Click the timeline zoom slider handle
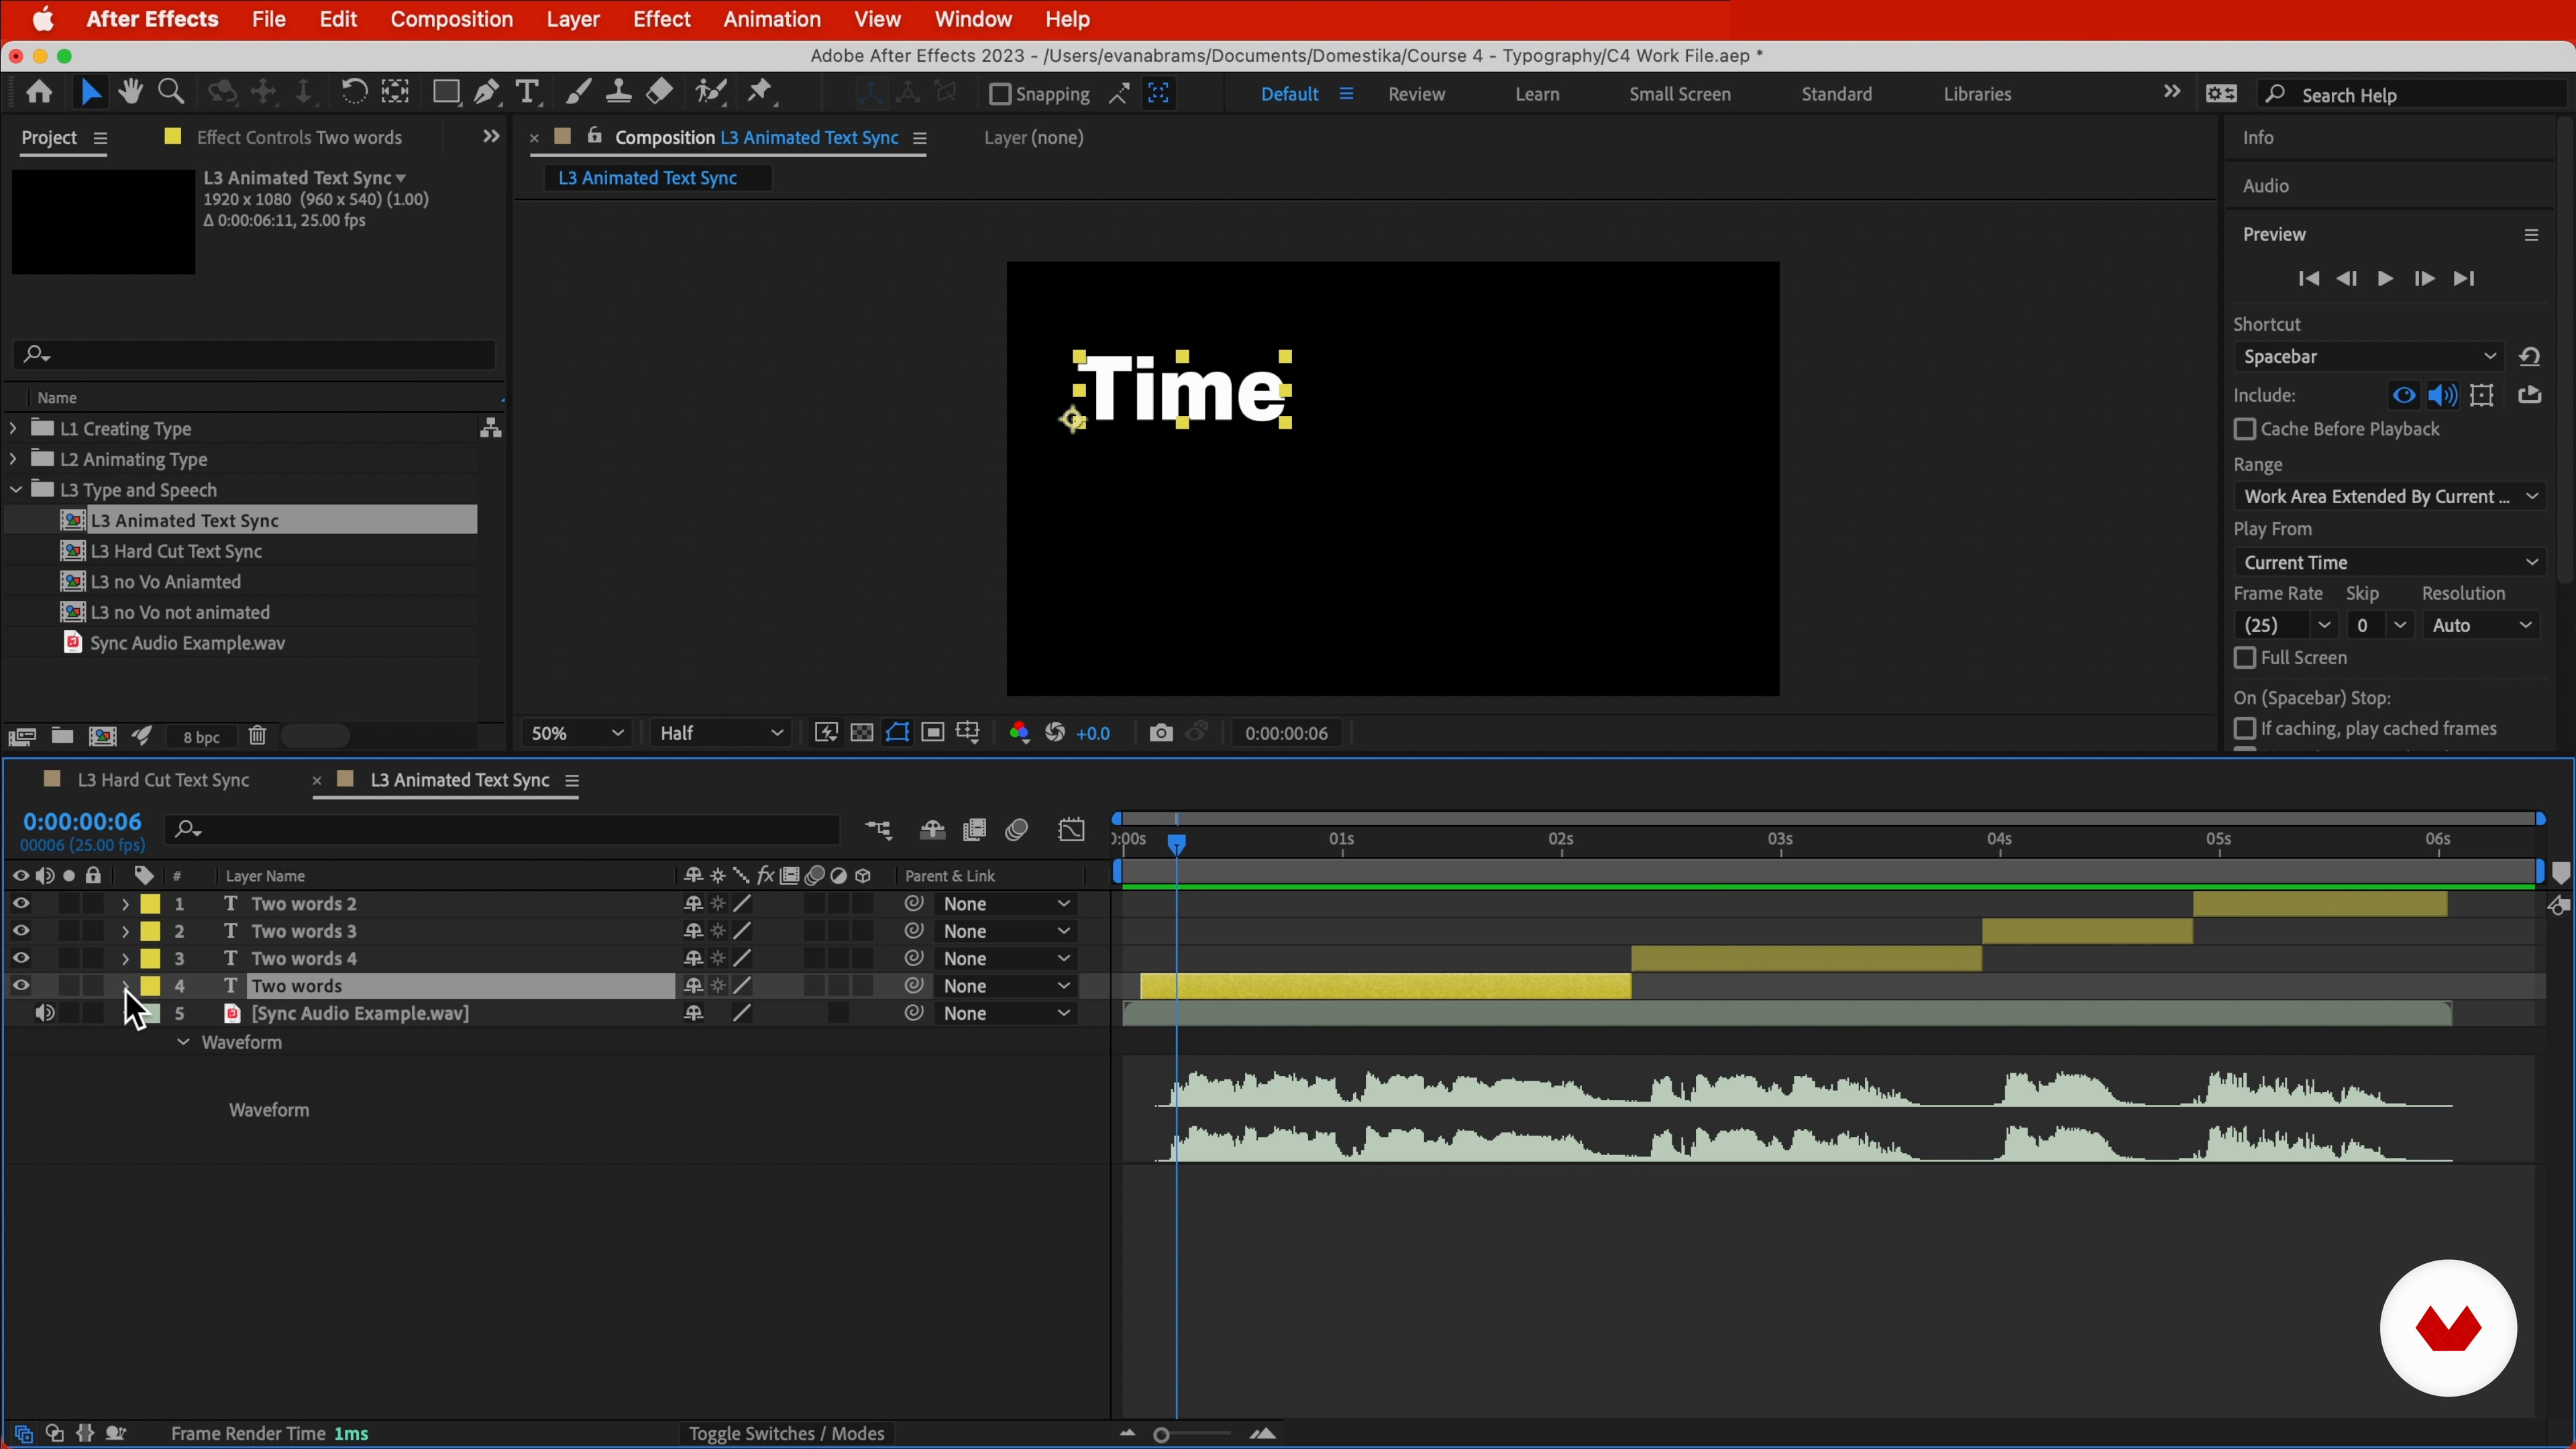 click(1161, 1435)
